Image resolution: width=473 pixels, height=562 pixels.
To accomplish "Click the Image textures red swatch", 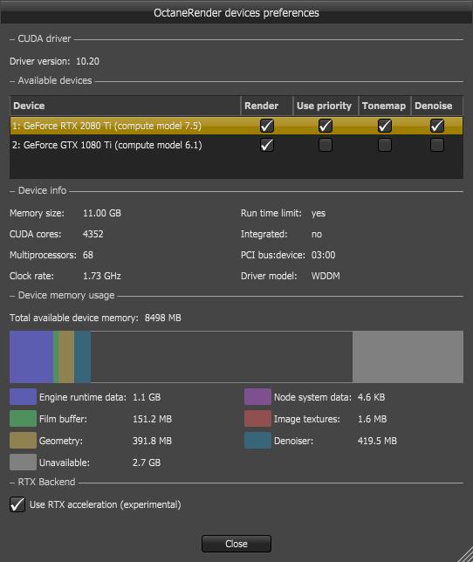I will [257, 419].
